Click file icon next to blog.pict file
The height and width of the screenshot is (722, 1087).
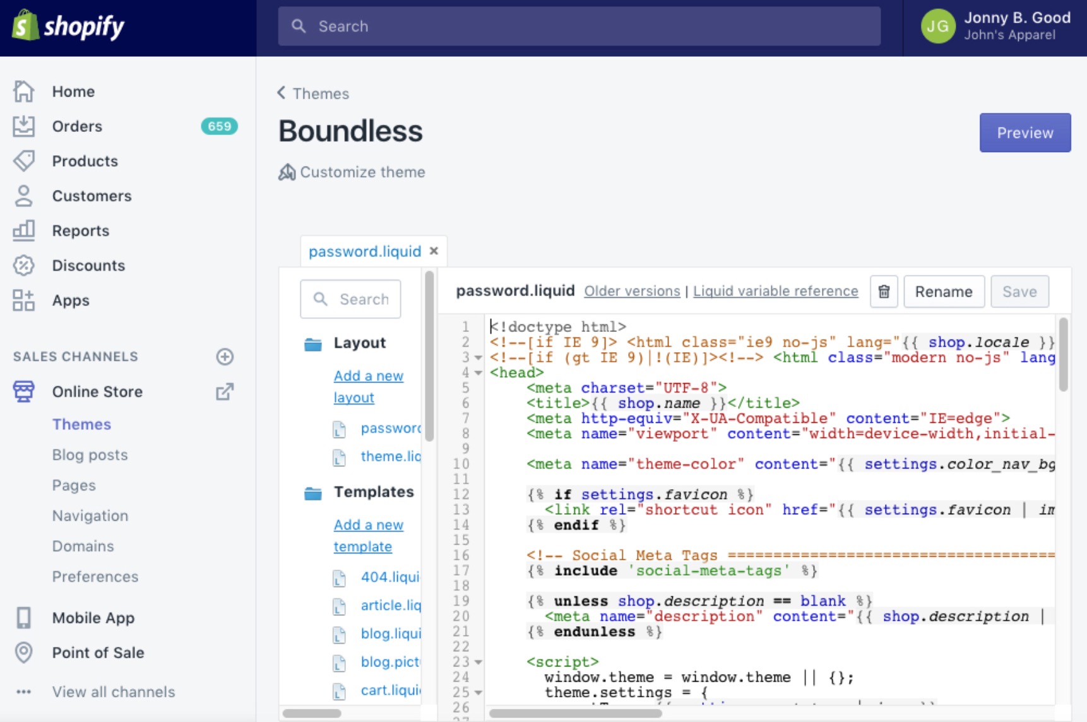[x=340, y=663]
